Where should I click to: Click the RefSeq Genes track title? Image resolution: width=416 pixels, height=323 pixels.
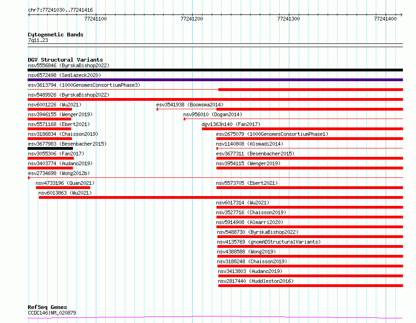pos(47,307)
